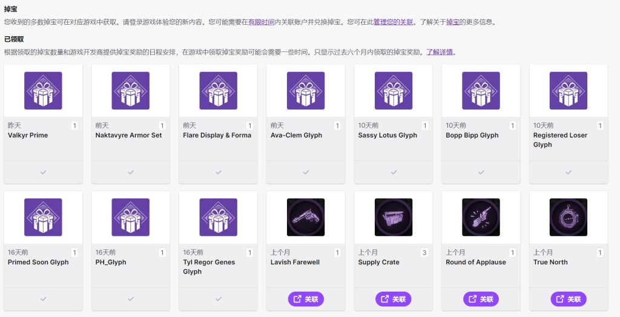Click the True North title text

[x=550, y=263]
